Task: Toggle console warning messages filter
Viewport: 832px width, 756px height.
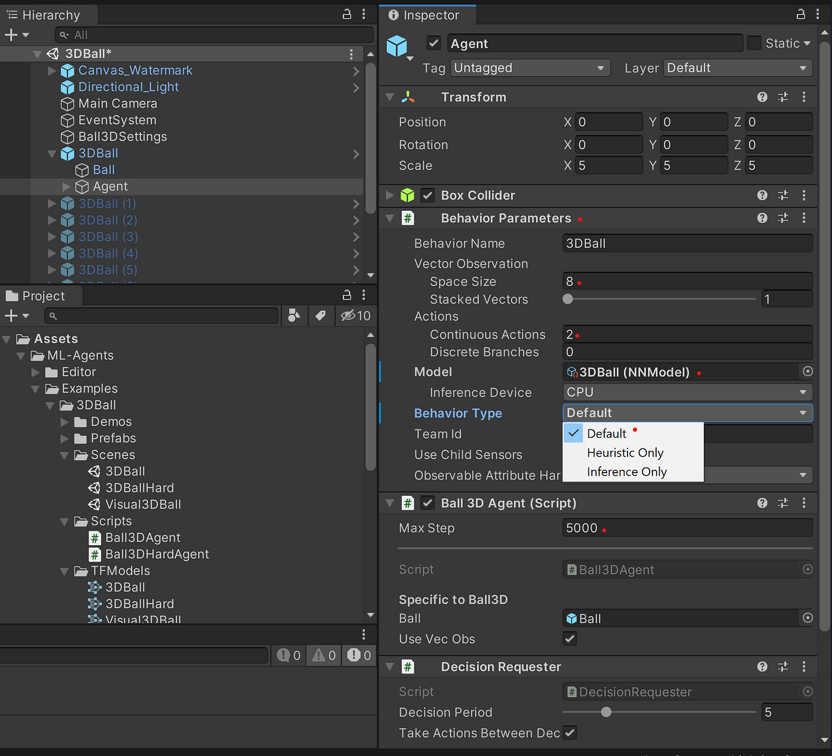Action: point(324,655)
